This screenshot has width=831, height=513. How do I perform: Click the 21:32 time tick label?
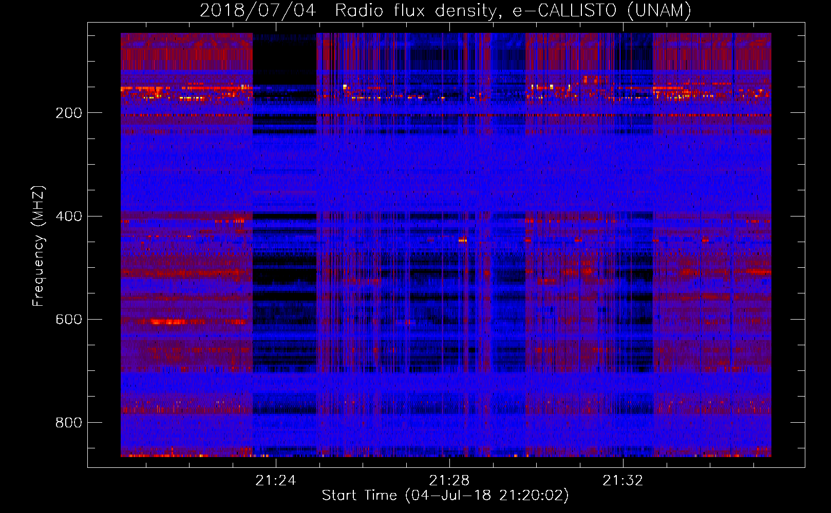coord(623,480)
